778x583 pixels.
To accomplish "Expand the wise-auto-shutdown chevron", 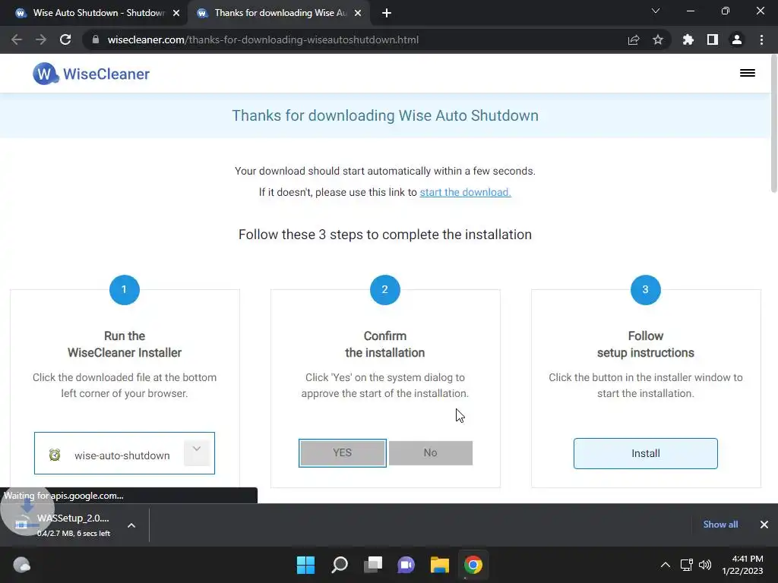I will pyautogui.click(x=197, y=452).
